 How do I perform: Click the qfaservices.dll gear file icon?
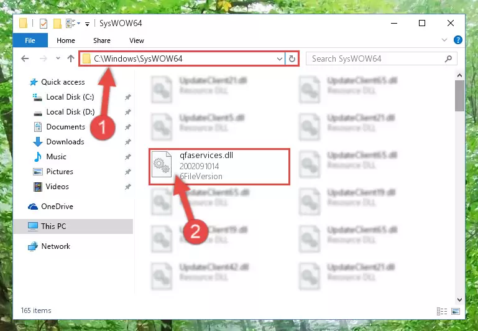point(162,164)
